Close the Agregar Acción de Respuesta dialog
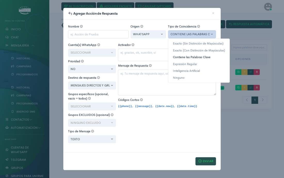 click(x=213, y=13)
